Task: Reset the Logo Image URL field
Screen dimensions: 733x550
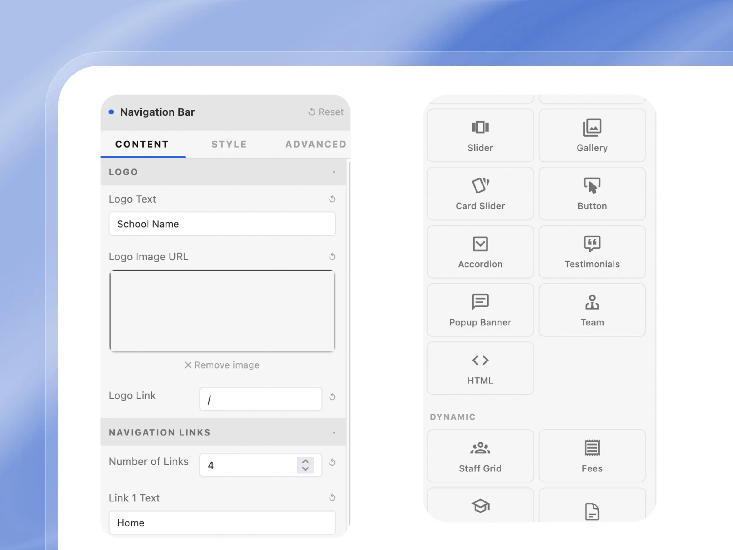Action: point(332,257)
